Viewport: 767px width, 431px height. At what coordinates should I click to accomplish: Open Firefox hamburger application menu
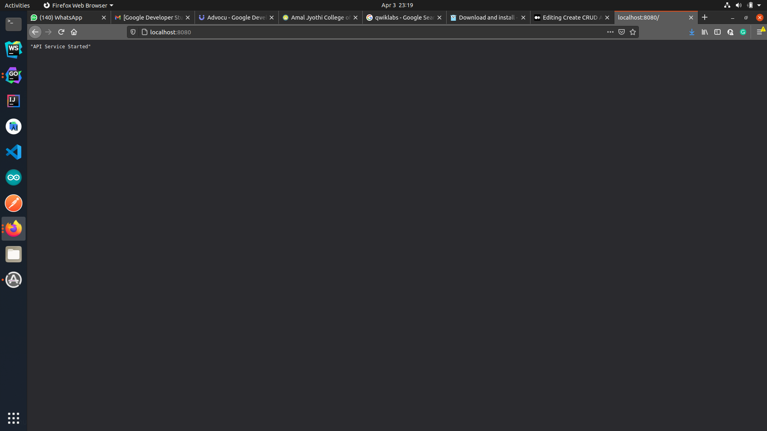click(x=759, y=32)
